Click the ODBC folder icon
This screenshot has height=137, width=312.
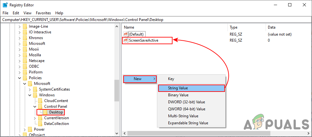pyautogui.click(x=25, y=66)
